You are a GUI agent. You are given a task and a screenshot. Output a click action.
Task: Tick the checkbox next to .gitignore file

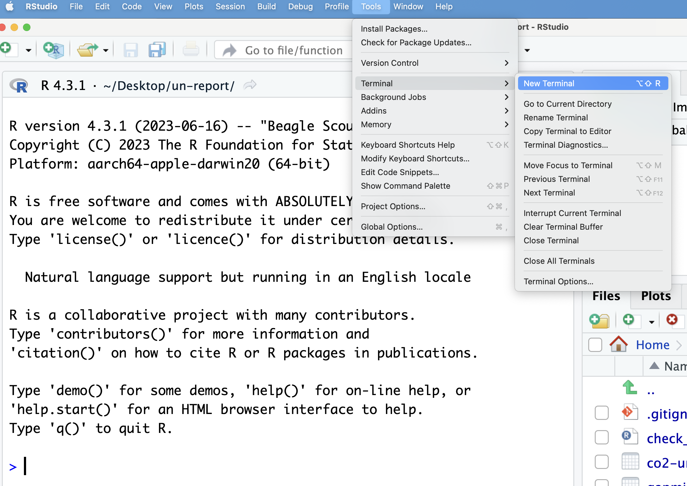[x=602, y=413]
